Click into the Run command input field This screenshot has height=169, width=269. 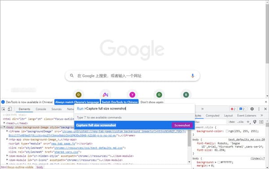coord(134,109)
